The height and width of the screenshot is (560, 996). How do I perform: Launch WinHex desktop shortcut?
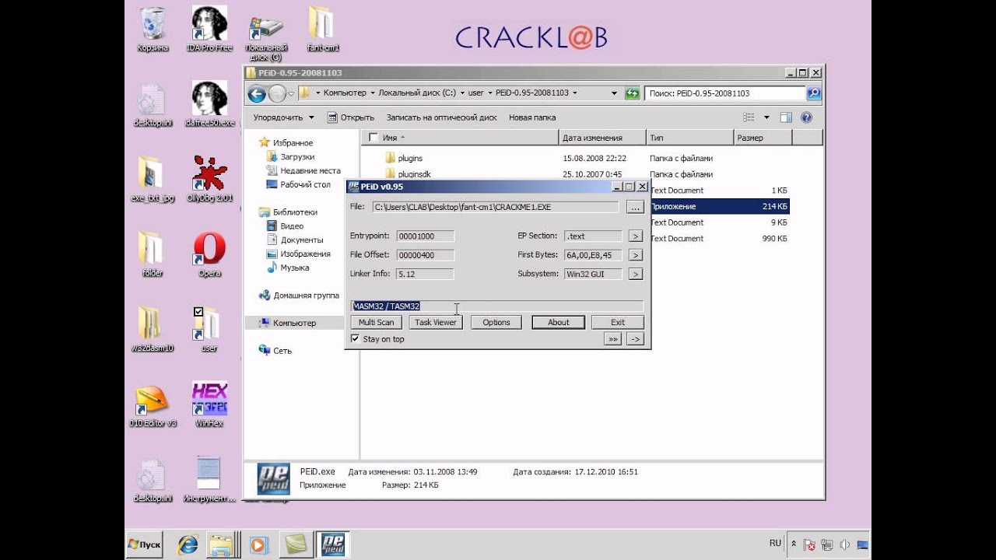(209, 404)
